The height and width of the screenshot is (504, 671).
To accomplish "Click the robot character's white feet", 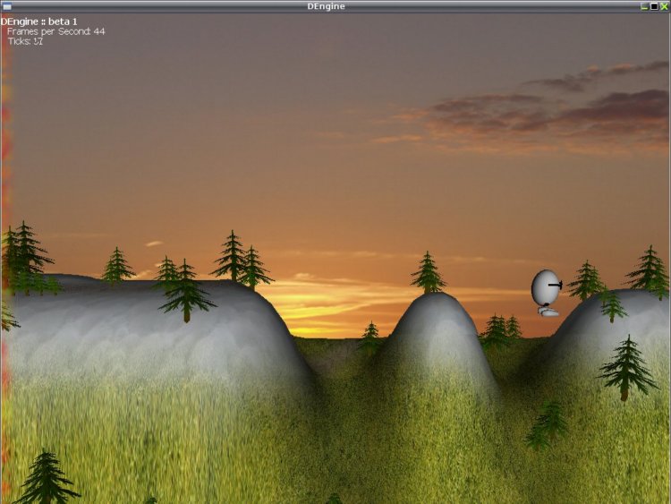I will 548,312.
